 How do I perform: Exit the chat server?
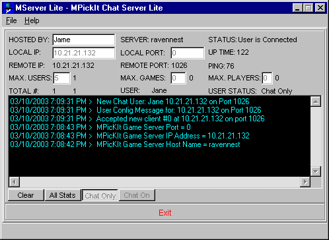tap(165, 212)
